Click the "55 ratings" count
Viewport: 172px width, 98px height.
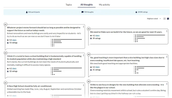(13, 43)
